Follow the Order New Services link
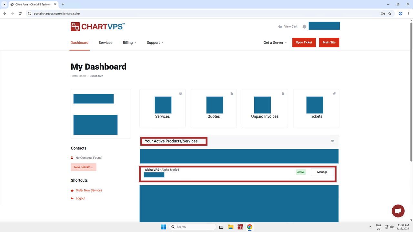413x232 pixels. coord(89,190)
